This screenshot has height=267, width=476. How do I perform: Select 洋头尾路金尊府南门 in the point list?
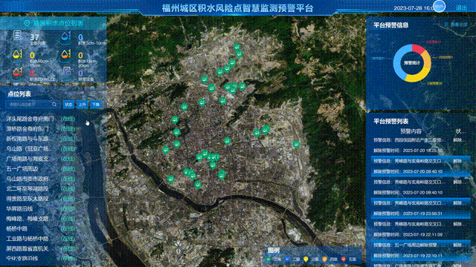30,119
